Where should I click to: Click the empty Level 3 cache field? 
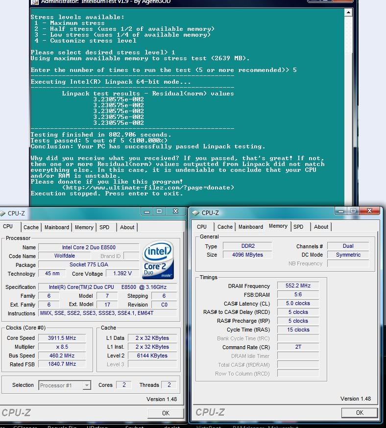pyautogui.click(x=152, y=364)
